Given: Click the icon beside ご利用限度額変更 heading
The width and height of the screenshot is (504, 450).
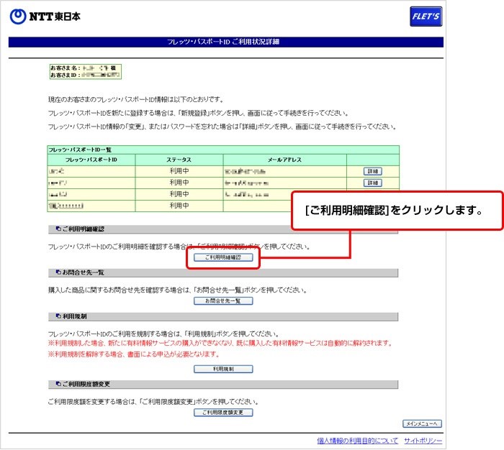Looking at the screenshot, I should [58, 385].
